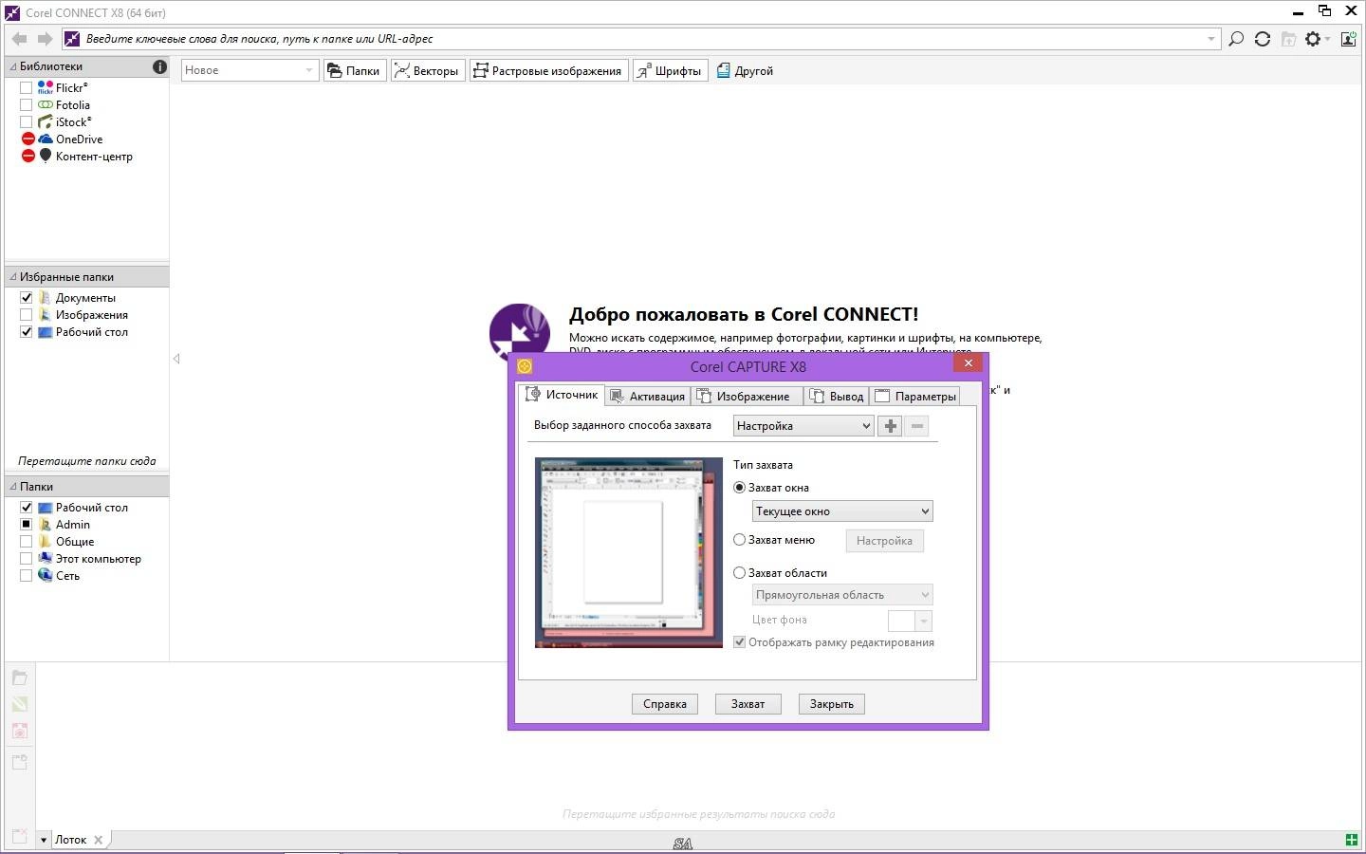The image size is (1366, 854).
Task: Toggle Отображать рамку редактирования checkbox
Action: 740,642
